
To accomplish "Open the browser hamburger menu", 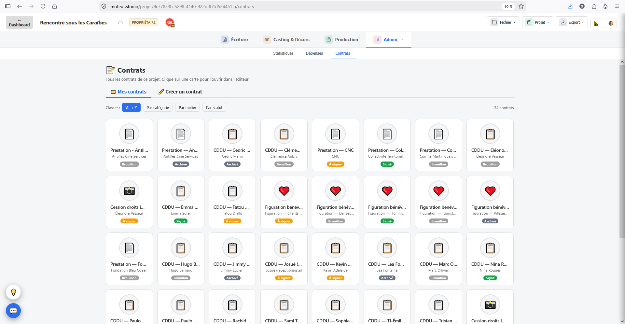I will click(617, 6).
